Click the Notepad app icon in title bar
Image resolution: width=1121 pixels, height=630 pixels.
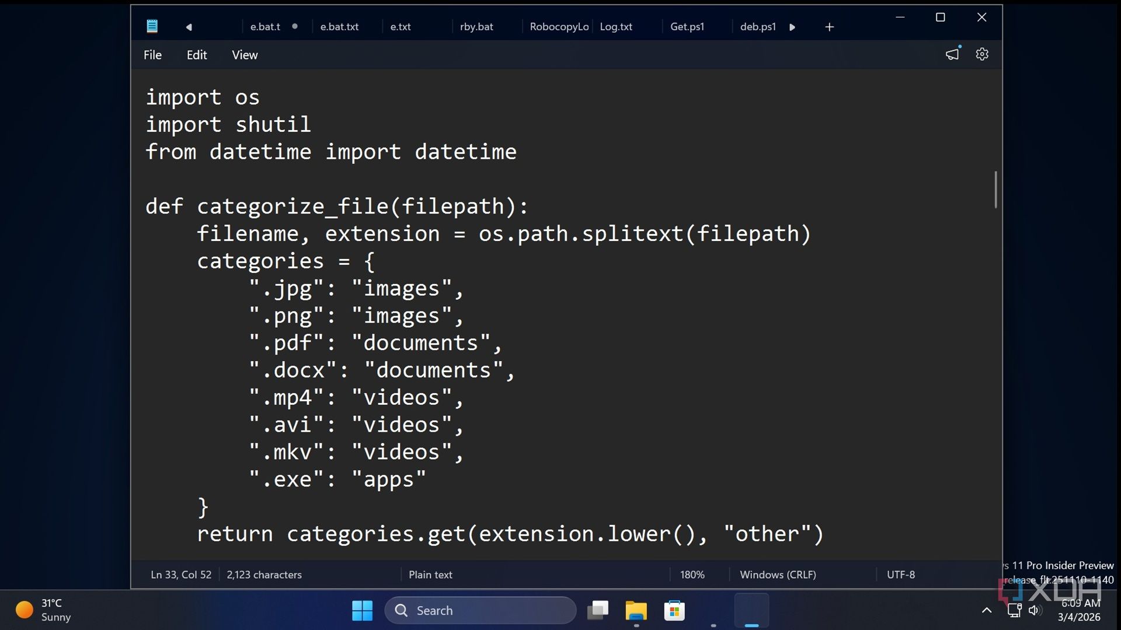tap(152, 26)
